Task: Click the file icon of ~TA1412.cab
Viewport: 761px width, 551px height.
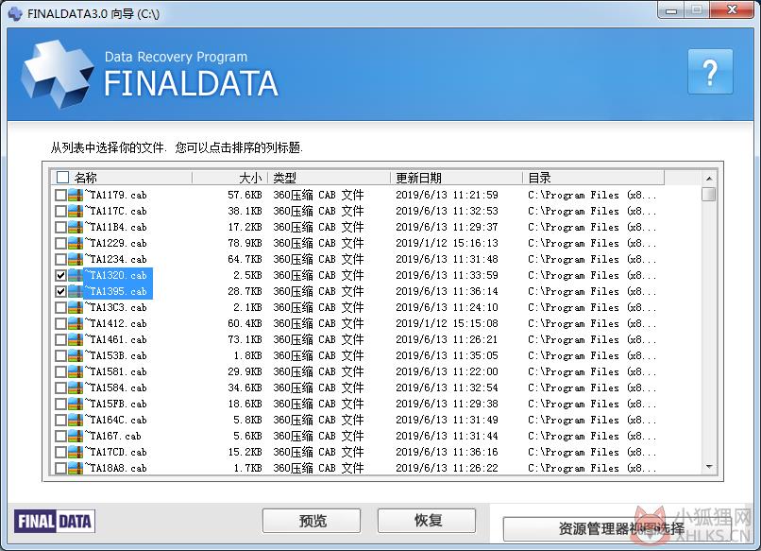Action: click(76, 323)
